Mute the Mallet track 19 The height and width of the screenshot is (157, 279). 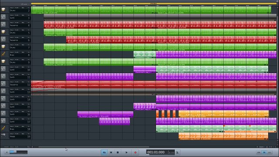coord(17,134)
